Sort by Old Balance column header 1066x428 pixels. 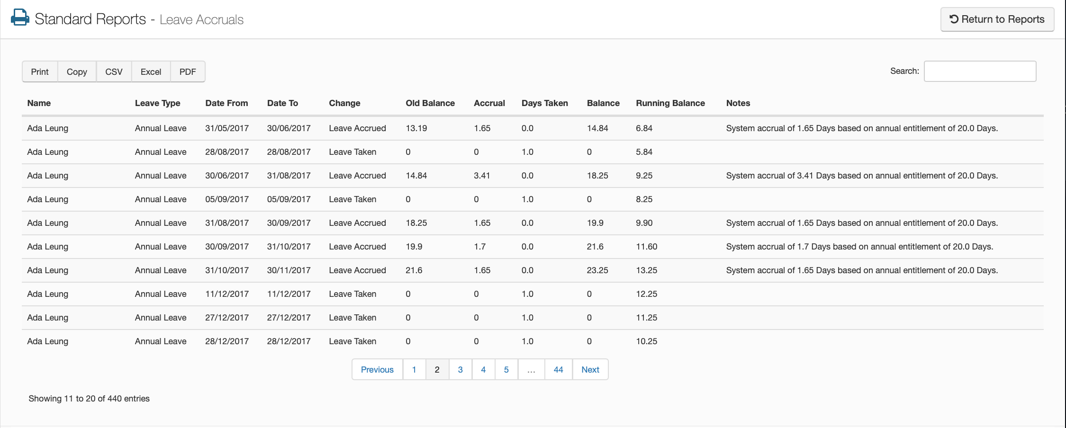click(x=430, y=103)
